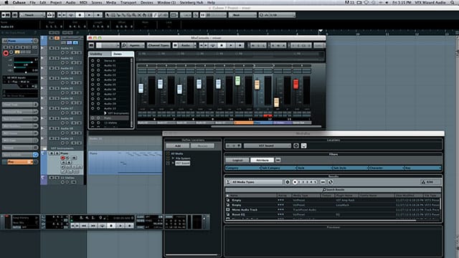Click the MixConsole search channel magnifier icon
This screenshot has width=459, height=258.
[124, 45]
